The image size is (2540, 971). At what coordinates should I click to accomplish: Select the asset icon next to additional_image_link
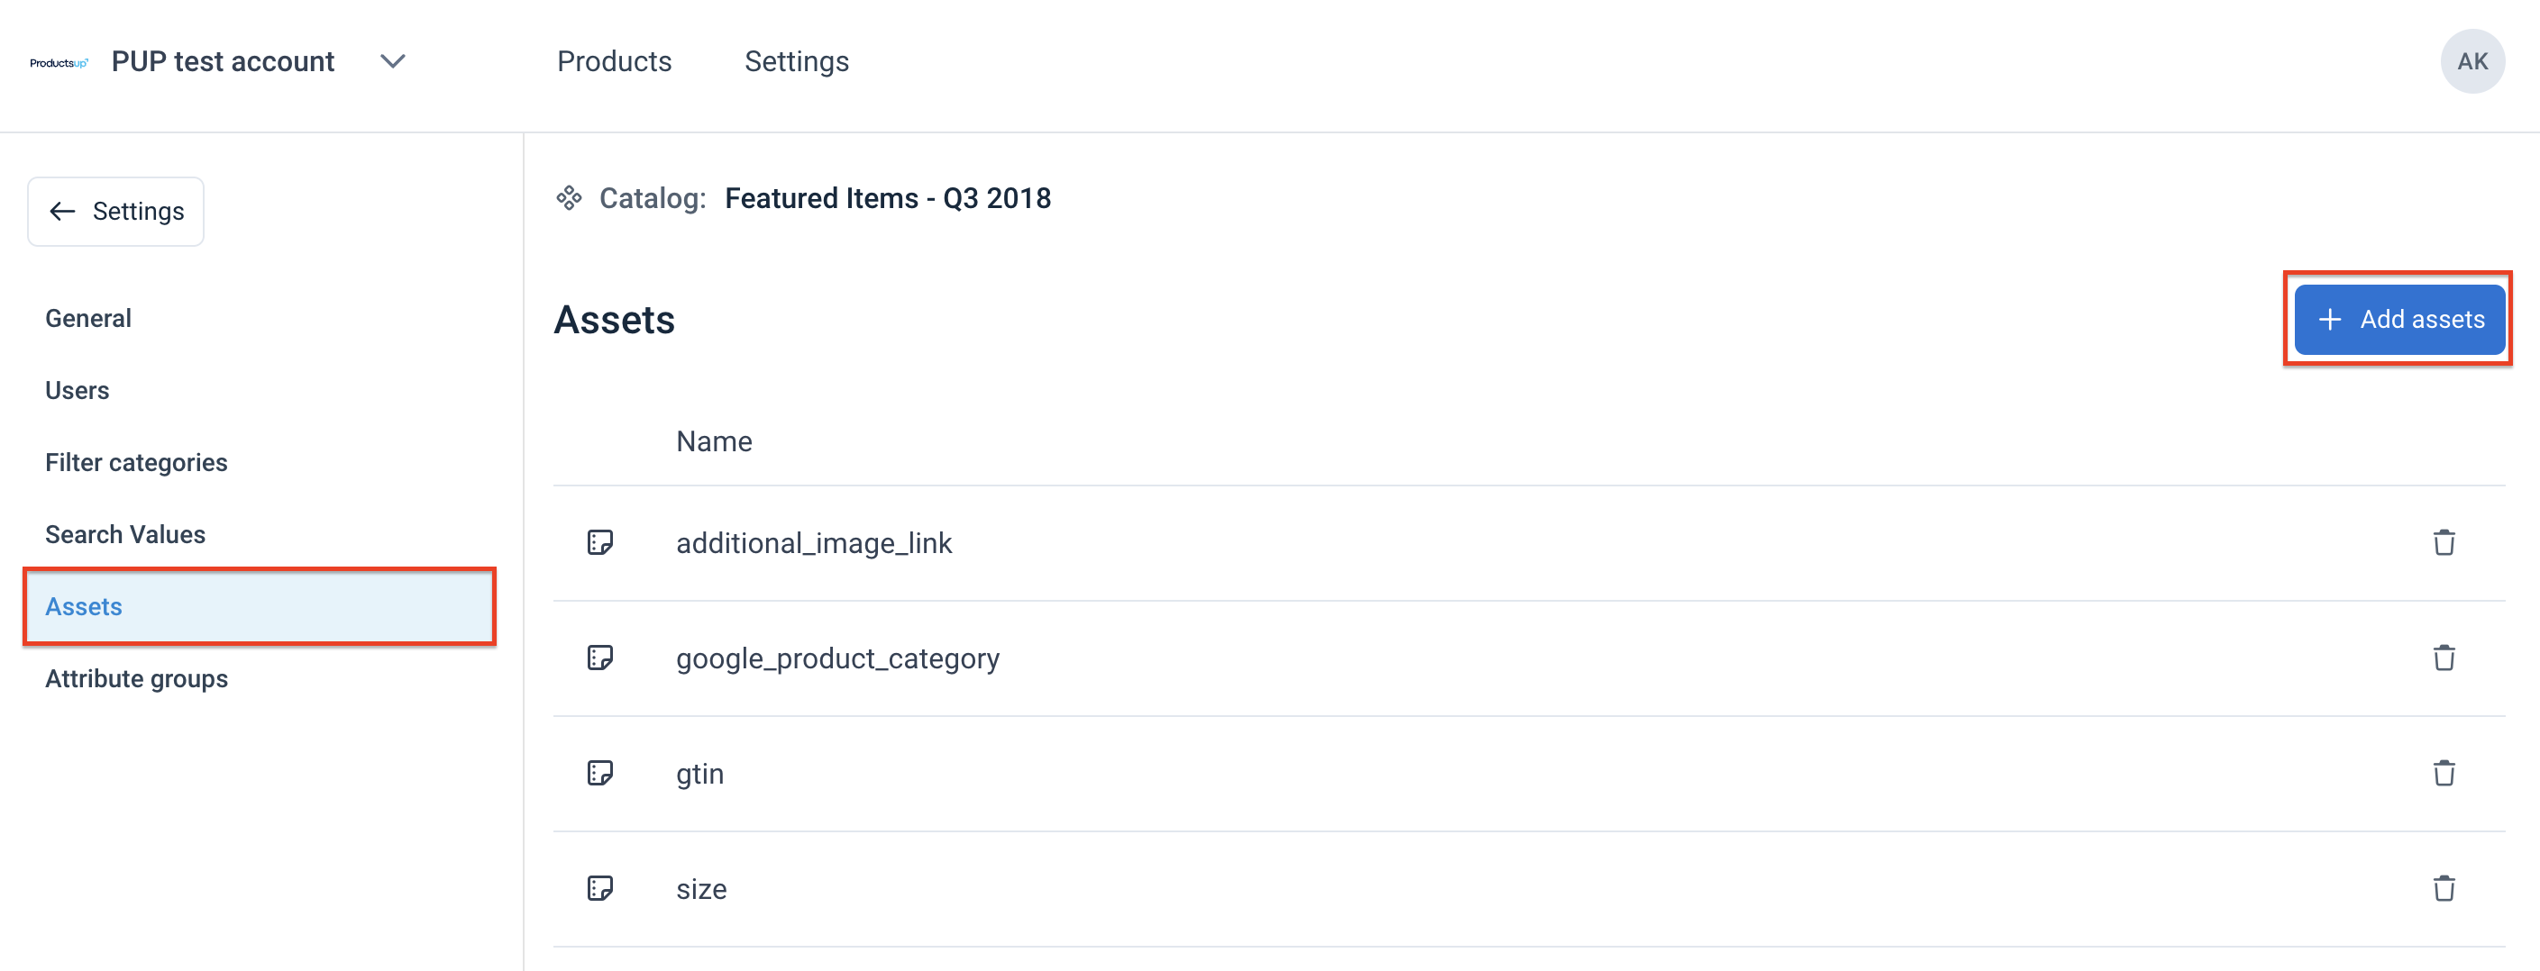point(600,542)
